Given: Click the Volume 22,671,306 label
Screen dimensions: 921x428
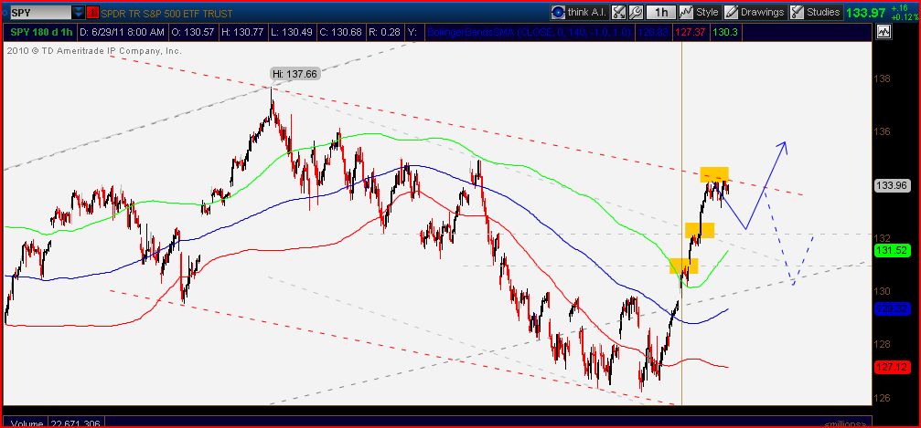Looking at the screenshot, I should point(55,423).
